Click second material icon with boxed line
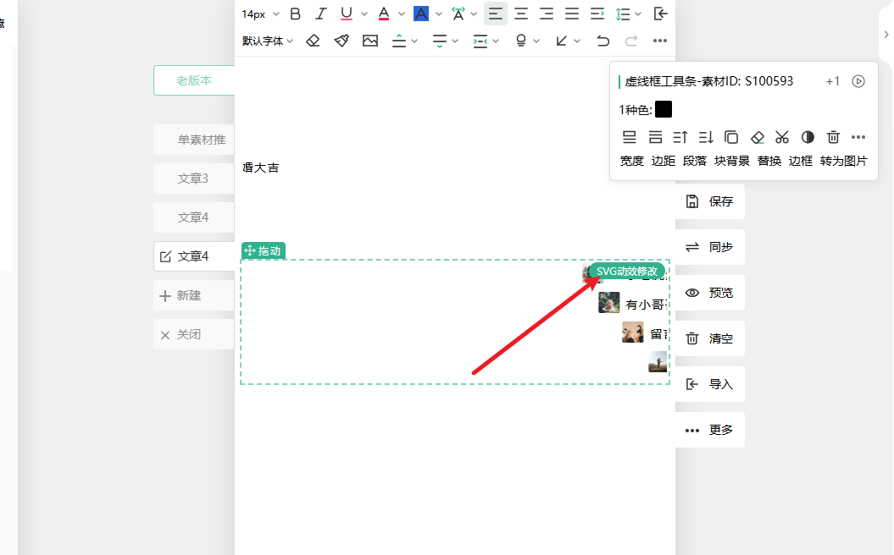The height and width of the screenshot is (555, 894). click(655, 137)
